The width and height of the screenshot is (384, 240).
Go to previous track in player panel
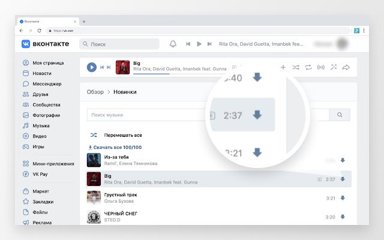102,67
